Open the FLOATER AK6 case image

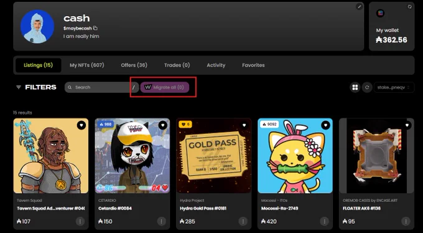(376, 156)
